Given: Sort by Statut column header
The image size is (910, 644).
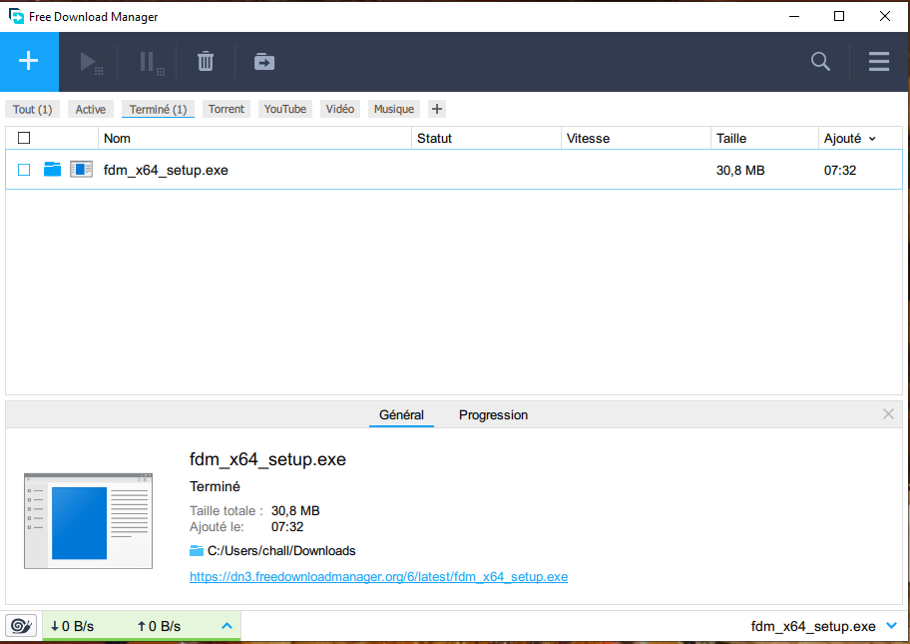Looking at the screenshot, I should [486, 138].
